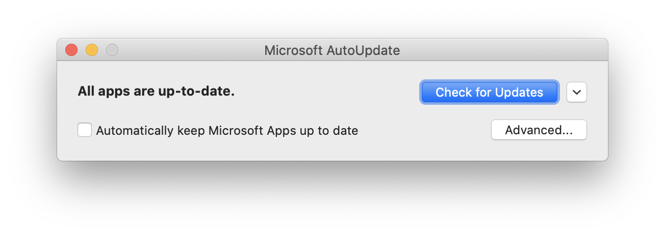Viewport: 665px width, 236px height.
Task: Click the gray disabled traffic-light circle
Action: tap(112, 50)
